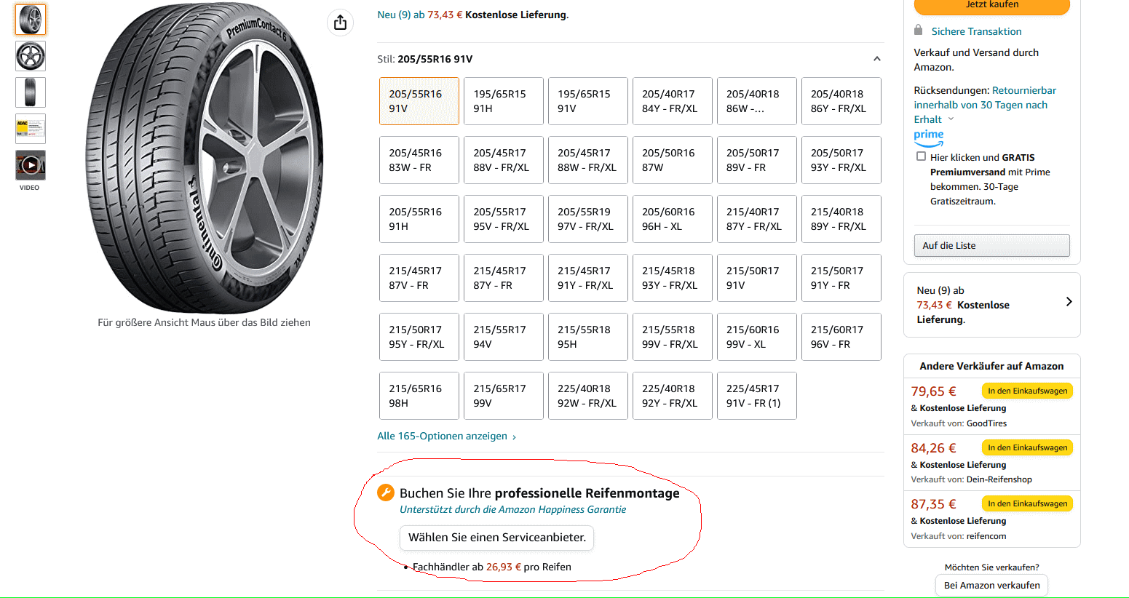Screen dimensions: 1129x598
Task: Show the wheel rim thumbnail image
Action: [x=31, y=56]
